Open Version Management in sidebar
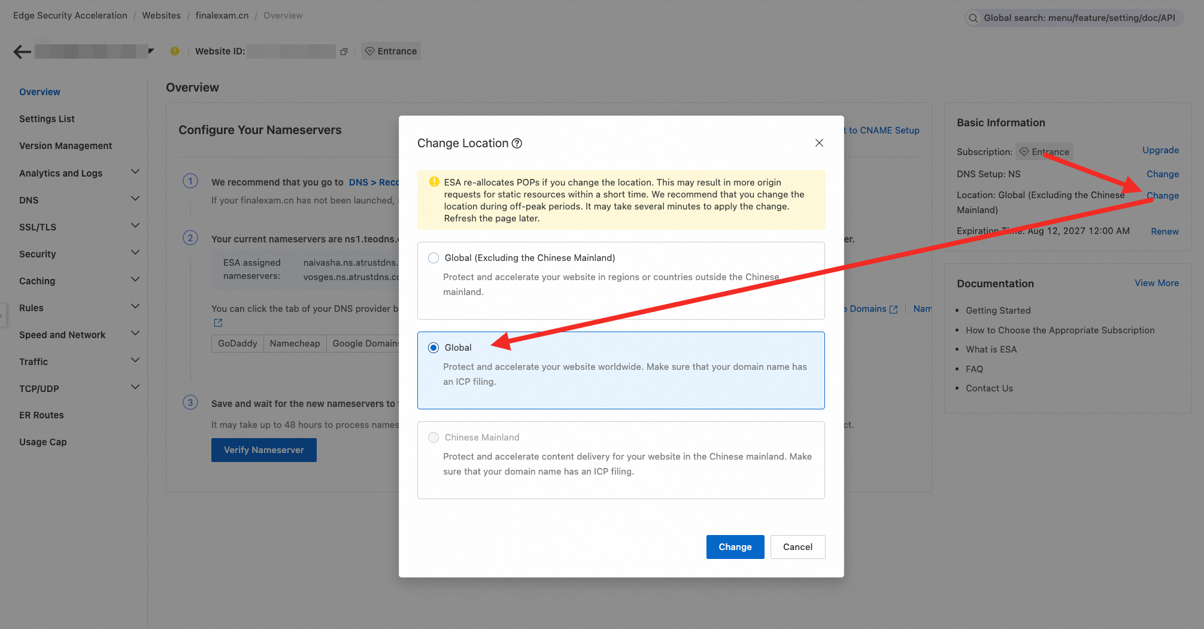The width and height of the screenshot is (1204, 629). tap(65, 145)
